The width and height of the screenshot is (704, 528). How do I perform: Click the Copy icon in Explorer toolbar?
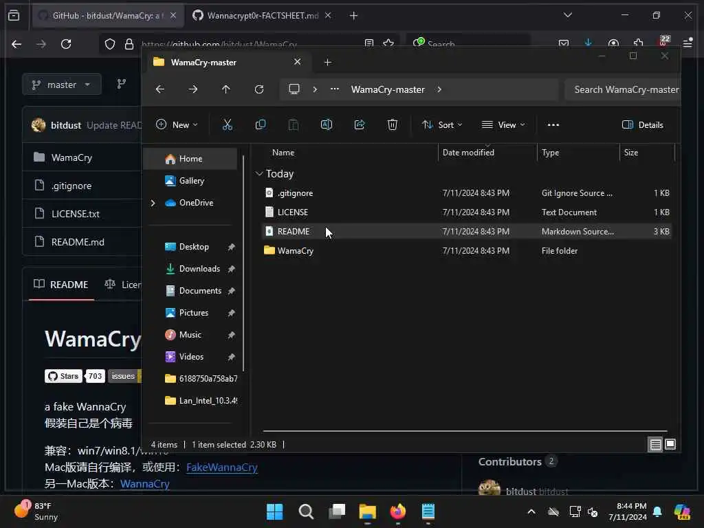click(261, 125)
